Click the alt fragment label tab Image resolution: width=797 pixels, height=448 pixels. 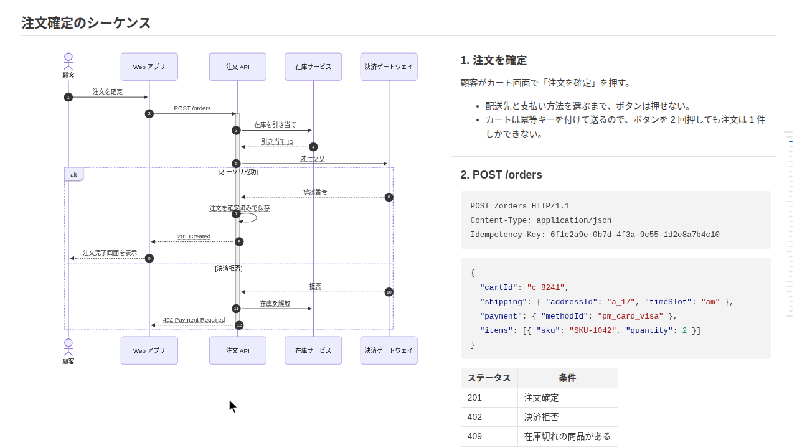73,174
